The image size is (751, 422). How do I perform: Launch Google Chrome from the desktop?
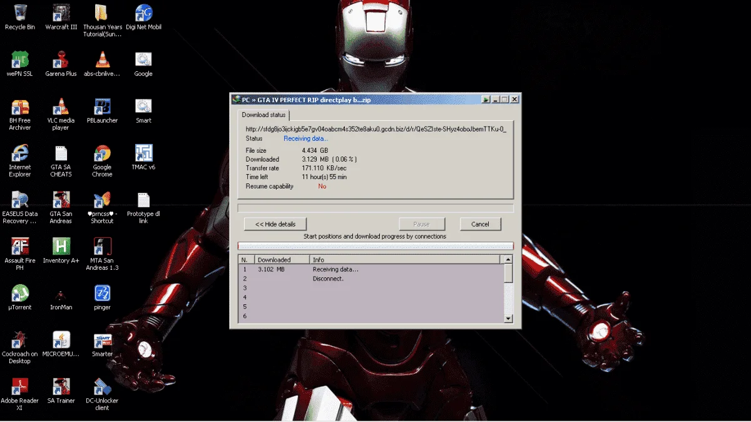coord(102,161)
